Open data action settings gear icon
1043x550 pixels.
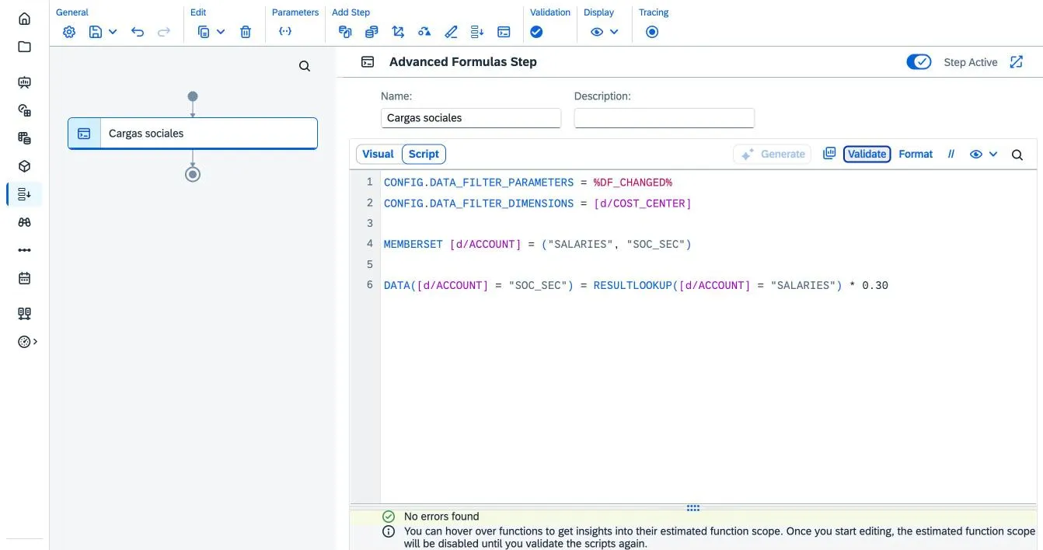[x=69, y=32]
